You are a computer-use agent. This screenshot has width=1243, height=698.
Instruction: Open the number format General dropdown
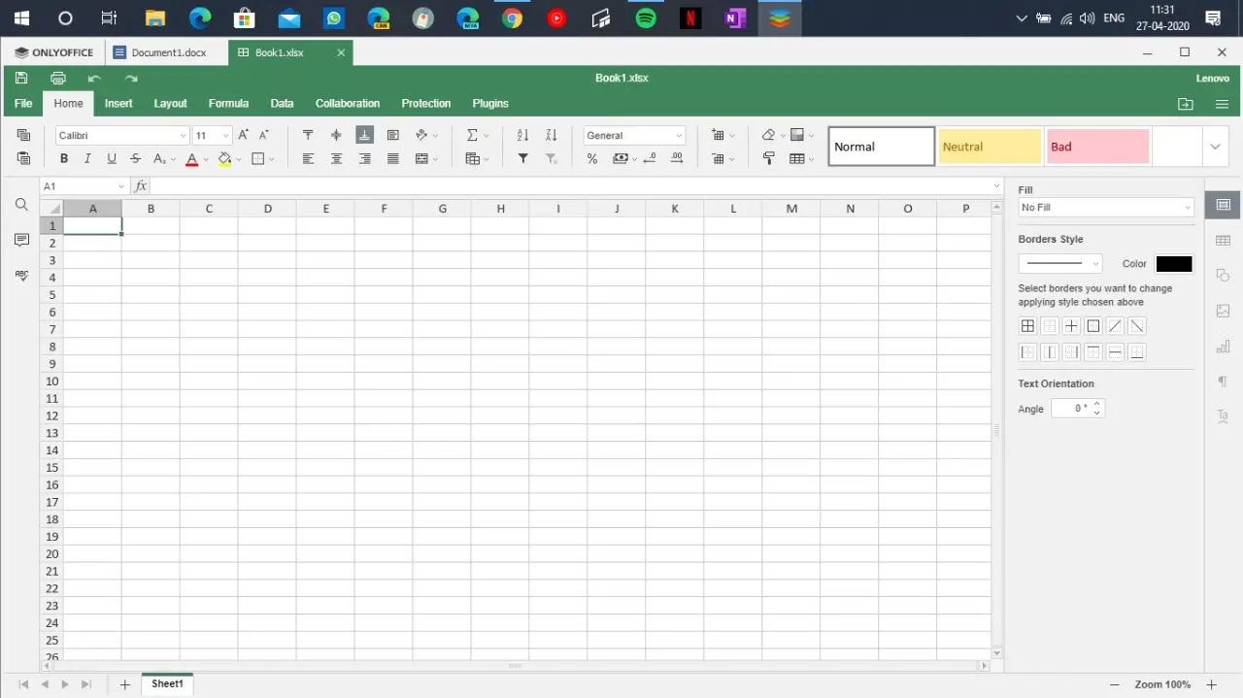tap(634, 135)
